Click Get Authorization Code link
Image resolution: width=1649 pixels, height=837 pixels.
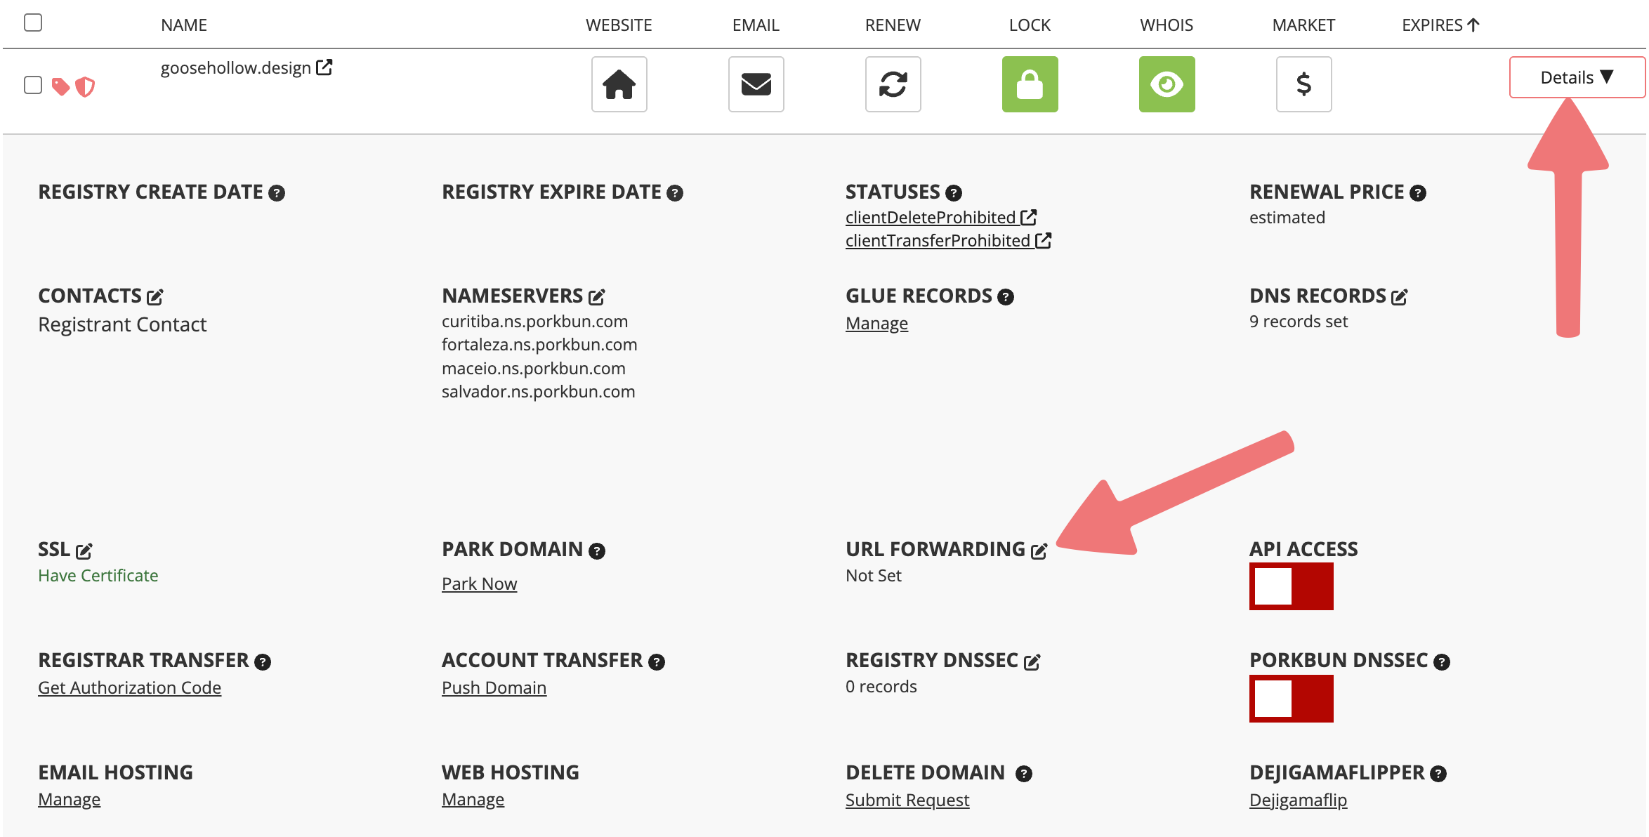pyautogui.click(x=129, y=687)
